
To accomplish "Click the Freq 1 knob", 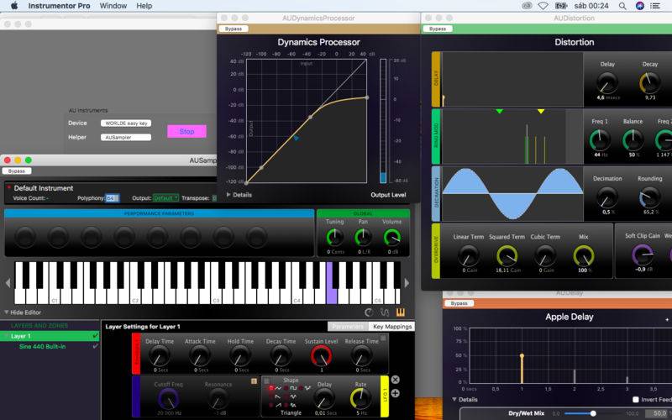I will coord(600,140).
